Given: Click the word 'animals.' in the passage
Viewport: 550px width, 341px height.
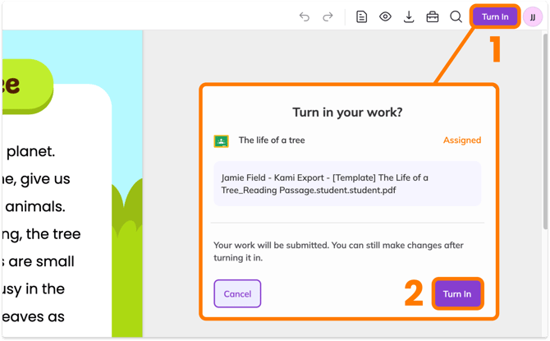Looking at the screenshot, I should coord(35,206).
